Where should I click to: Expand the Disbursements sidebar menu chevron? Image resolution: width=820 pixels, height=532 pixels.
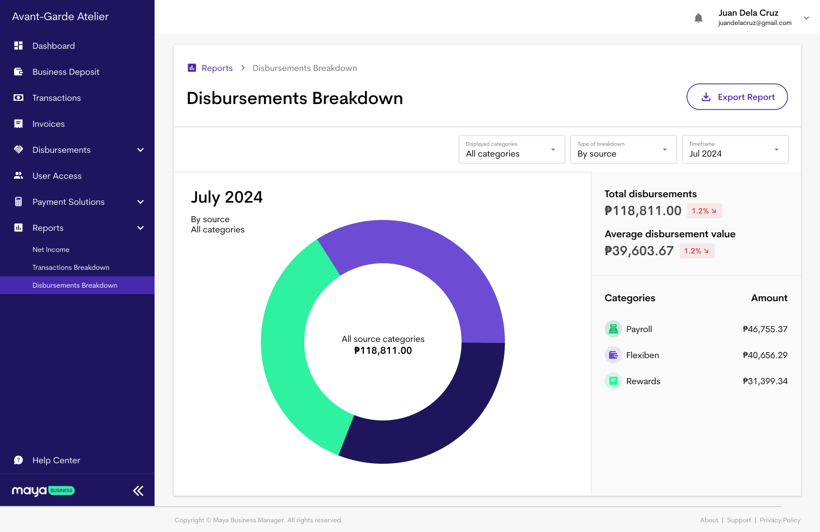coord(140,150)
